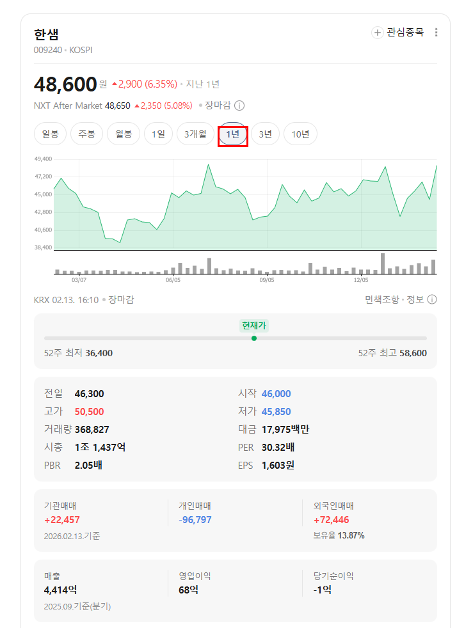Click the 현재가 label badge
473x628 pixels.
pyautogui.click(x=253, y=326)
